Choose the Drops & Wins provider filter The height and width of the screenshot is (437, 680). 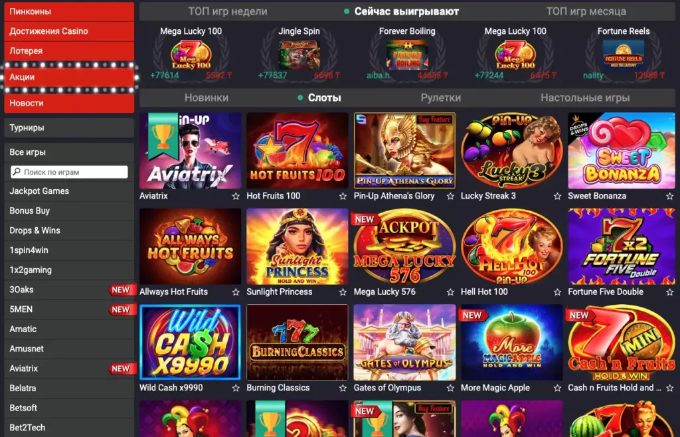click(69, 230)
